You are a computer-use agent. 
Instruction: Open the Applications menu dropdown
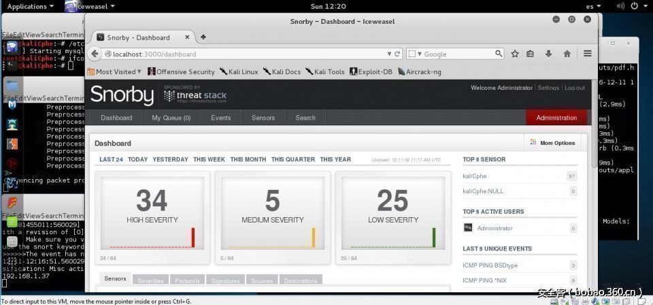pyautogui.click(x=30, y=6)
